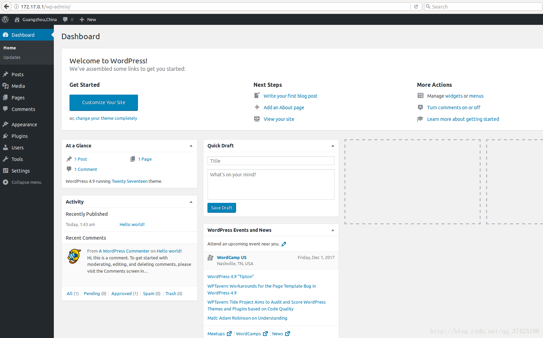The width and height of the screenshot is (543, 338).
Task: Click the Media icon in sidebar
Action: coord(5,86)
